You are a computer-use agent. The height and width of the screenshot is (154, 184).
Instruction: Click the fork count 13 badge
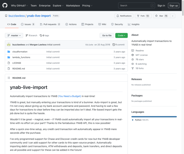[x=148, y=16]
